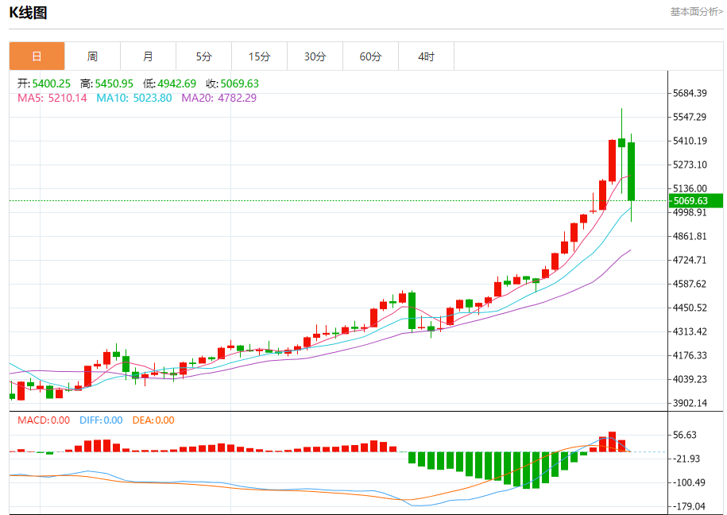Screen dimensions: 727x515
Task: Select the 15分 interval tab
Action: click(259, 56)
